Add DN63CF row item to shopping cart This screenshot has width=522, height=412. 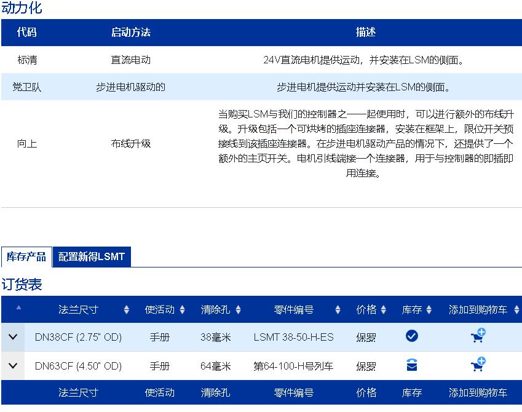(478, 364)
